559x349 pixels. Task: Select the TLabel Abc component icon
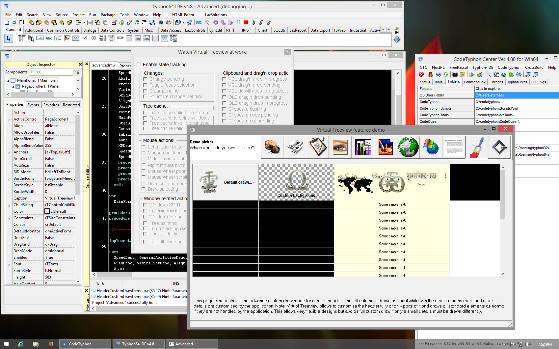(x=49, y=38)
